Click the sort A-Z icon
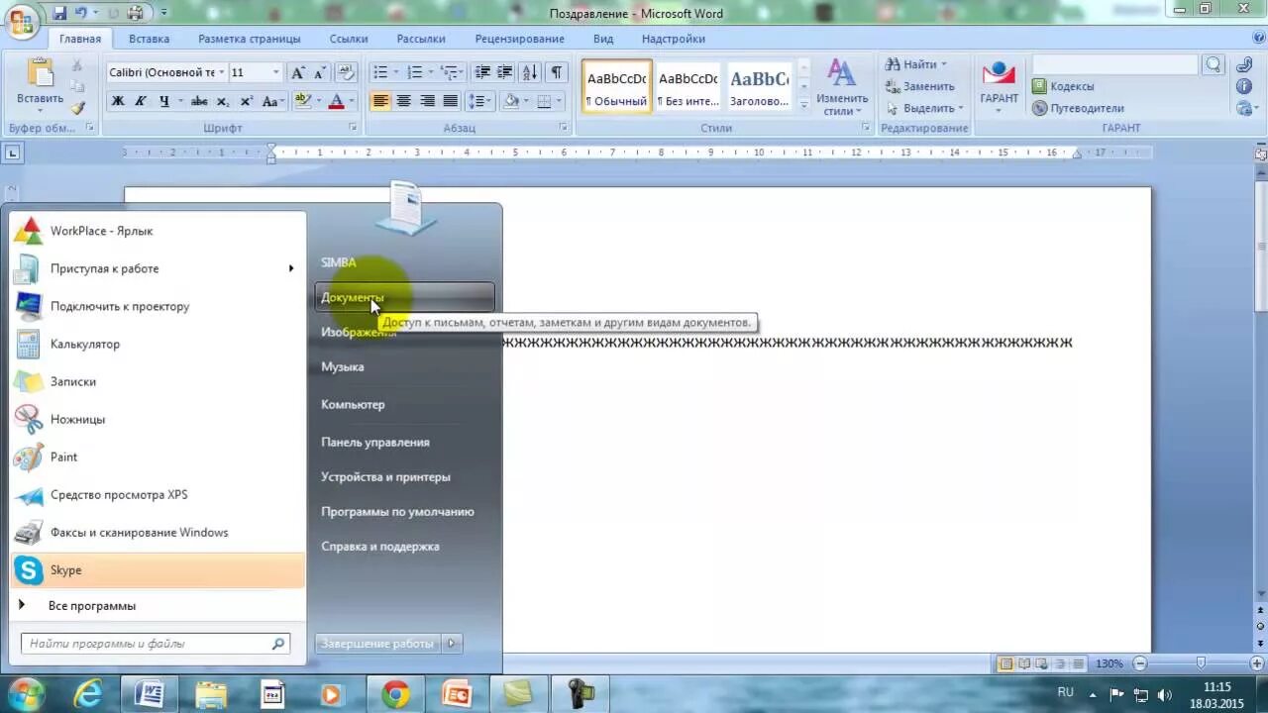Viewport: 1268px width, 713px height. [530, 72]
